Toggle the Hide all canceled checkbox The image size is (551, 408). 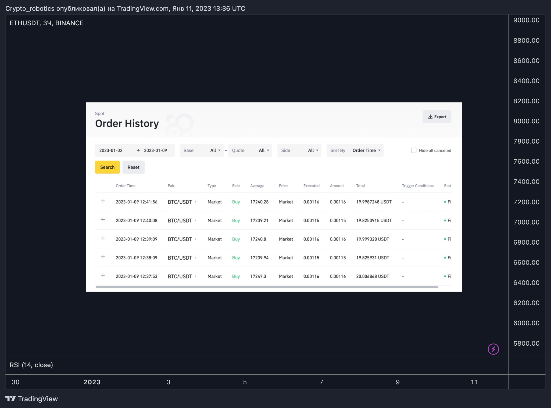tap(414, 150)
